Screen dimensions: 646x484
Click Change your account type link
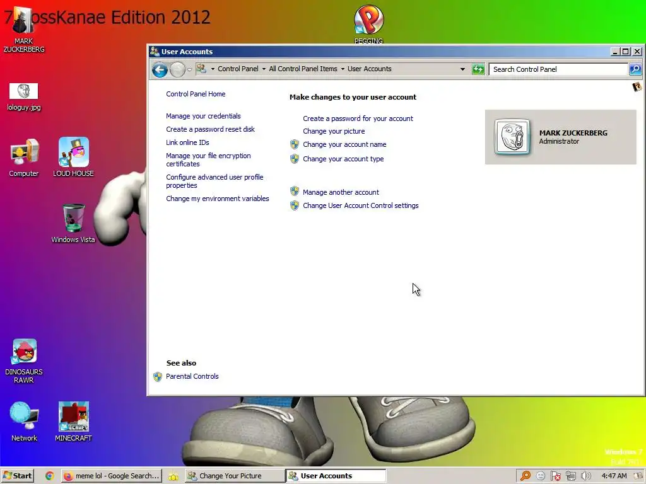pos(343,159)
